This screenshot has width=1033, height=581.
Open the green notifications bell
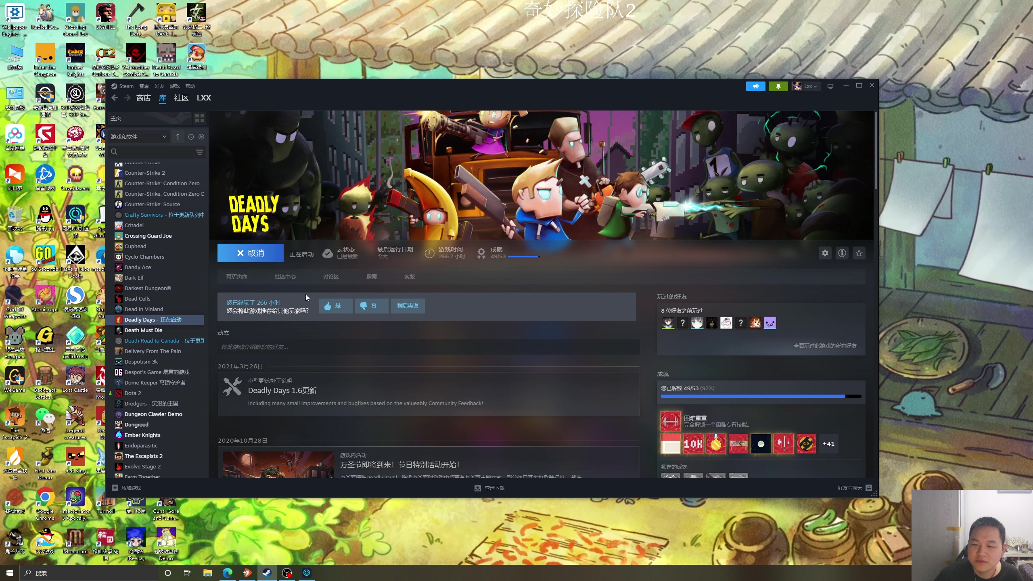(778, 86)
